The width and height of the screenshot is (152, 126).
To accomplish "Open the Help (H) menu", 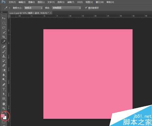I will [x=110, y=2].
